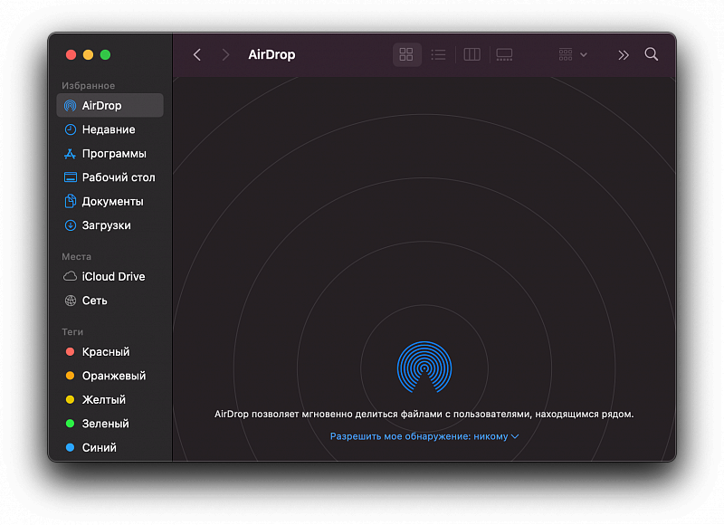The image size is (724, 525).
Task: Open the grouping options dropdown
Action: click(573, 54)
